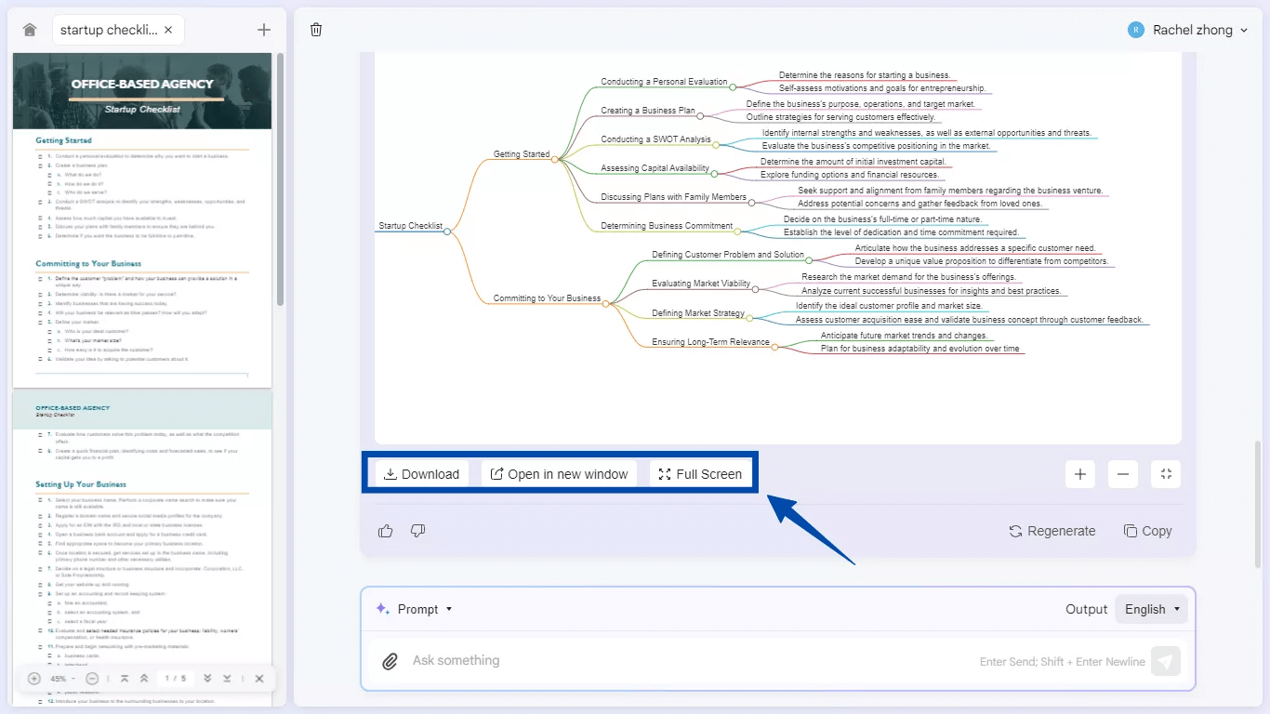Fit the mind map using the fullscreen icon
Viewport: 1270px width, 714px height.
coord(1166,474)
